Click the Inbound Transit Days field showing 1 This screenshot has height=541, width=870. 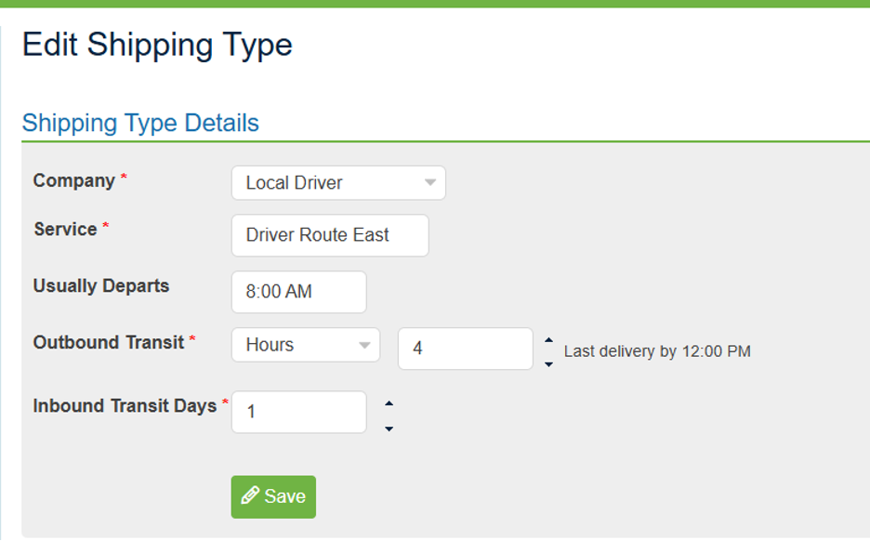pos(298,412)
